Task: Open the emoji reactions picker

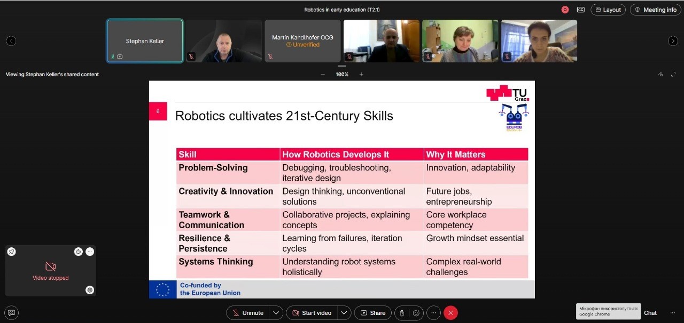Action: (416, 313)
